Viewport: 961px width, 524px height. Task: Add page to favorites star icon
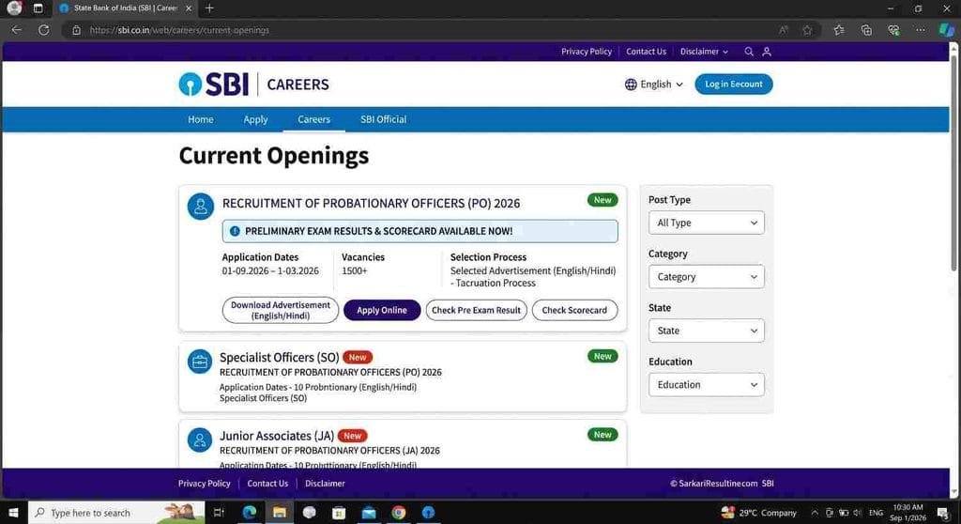807,30
